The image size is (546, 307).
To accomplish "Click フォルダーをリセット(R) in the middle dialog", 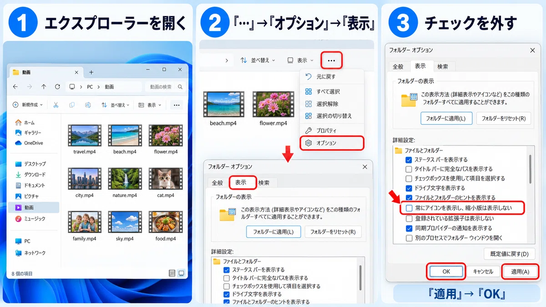I will point(333,232).
